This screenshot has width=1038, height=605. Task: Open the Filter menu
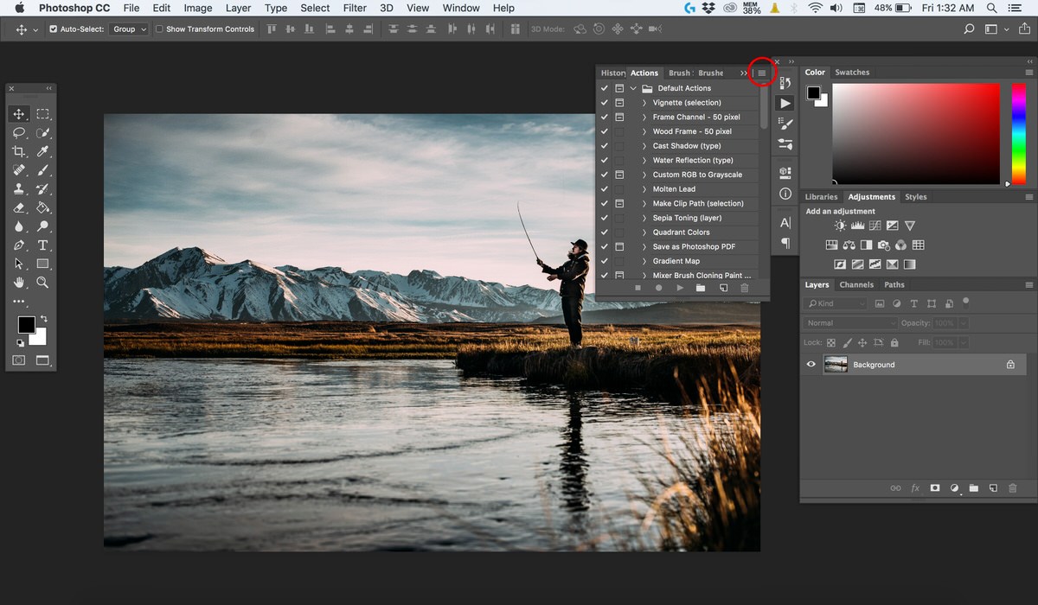click(x=355, y=8)
